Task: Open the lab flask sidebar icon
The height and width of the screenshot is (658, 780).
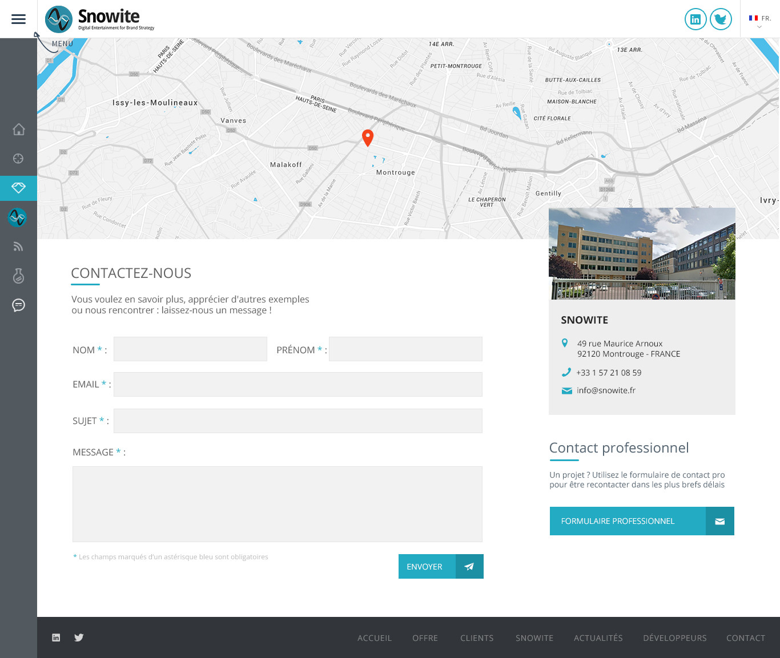Action: coord(18,276)
